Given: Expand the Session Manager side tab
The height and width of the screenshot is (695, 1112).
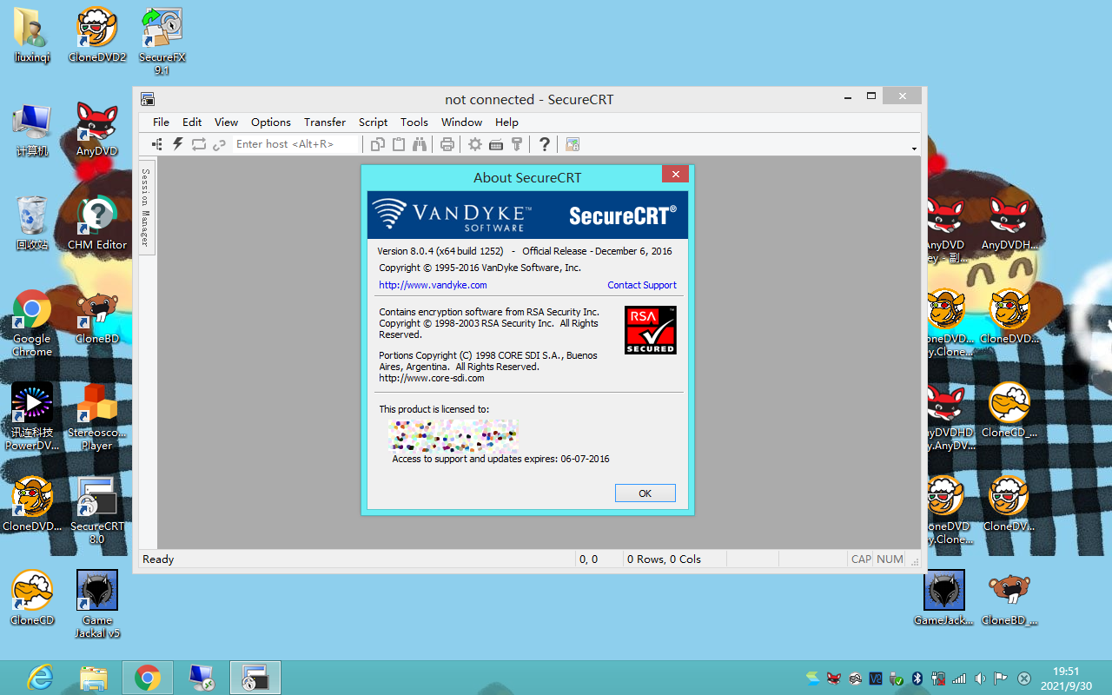Looking at the screenshot, I should 146,208.
